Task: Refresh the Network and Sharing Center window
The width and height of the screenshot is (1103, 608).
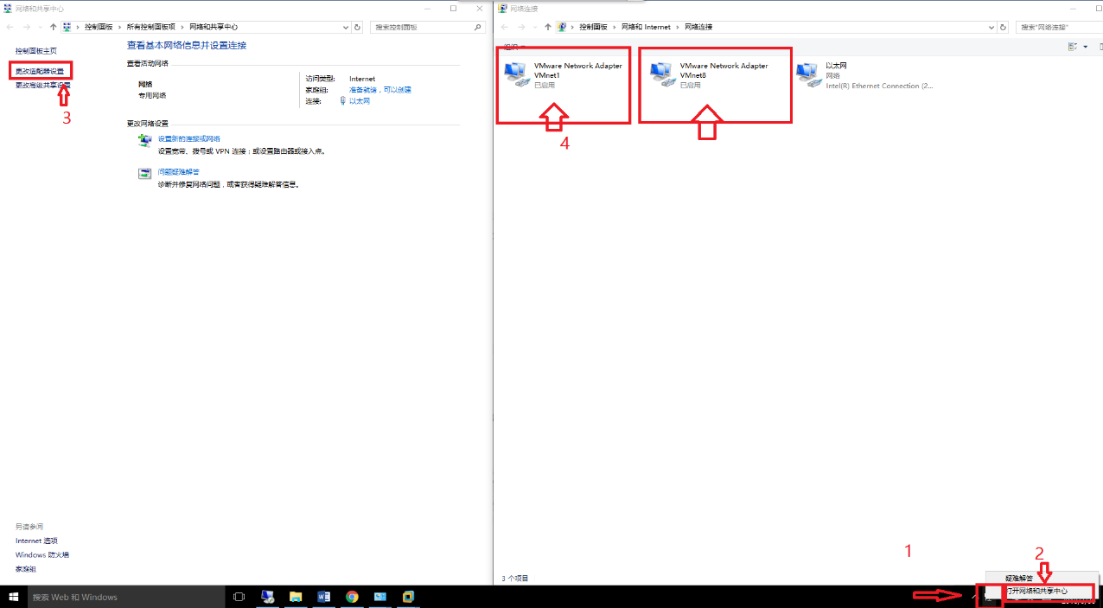Action: 358,28
